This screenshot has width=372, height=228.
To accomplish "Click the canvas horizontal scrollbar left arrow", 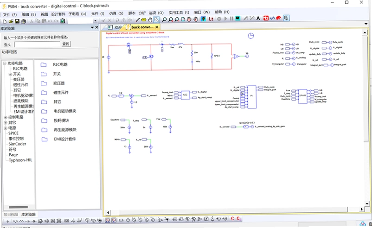I will pos(108,212).
